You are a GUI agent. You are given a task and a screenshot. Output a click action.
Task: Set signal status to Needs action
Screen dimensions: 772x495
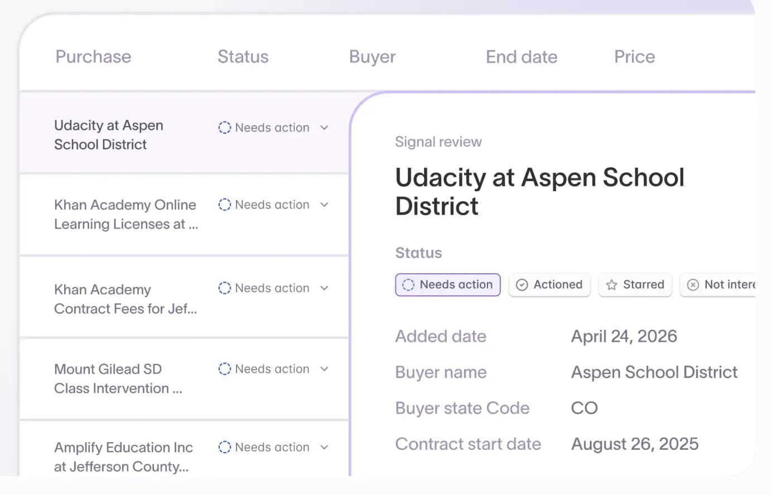448,285
